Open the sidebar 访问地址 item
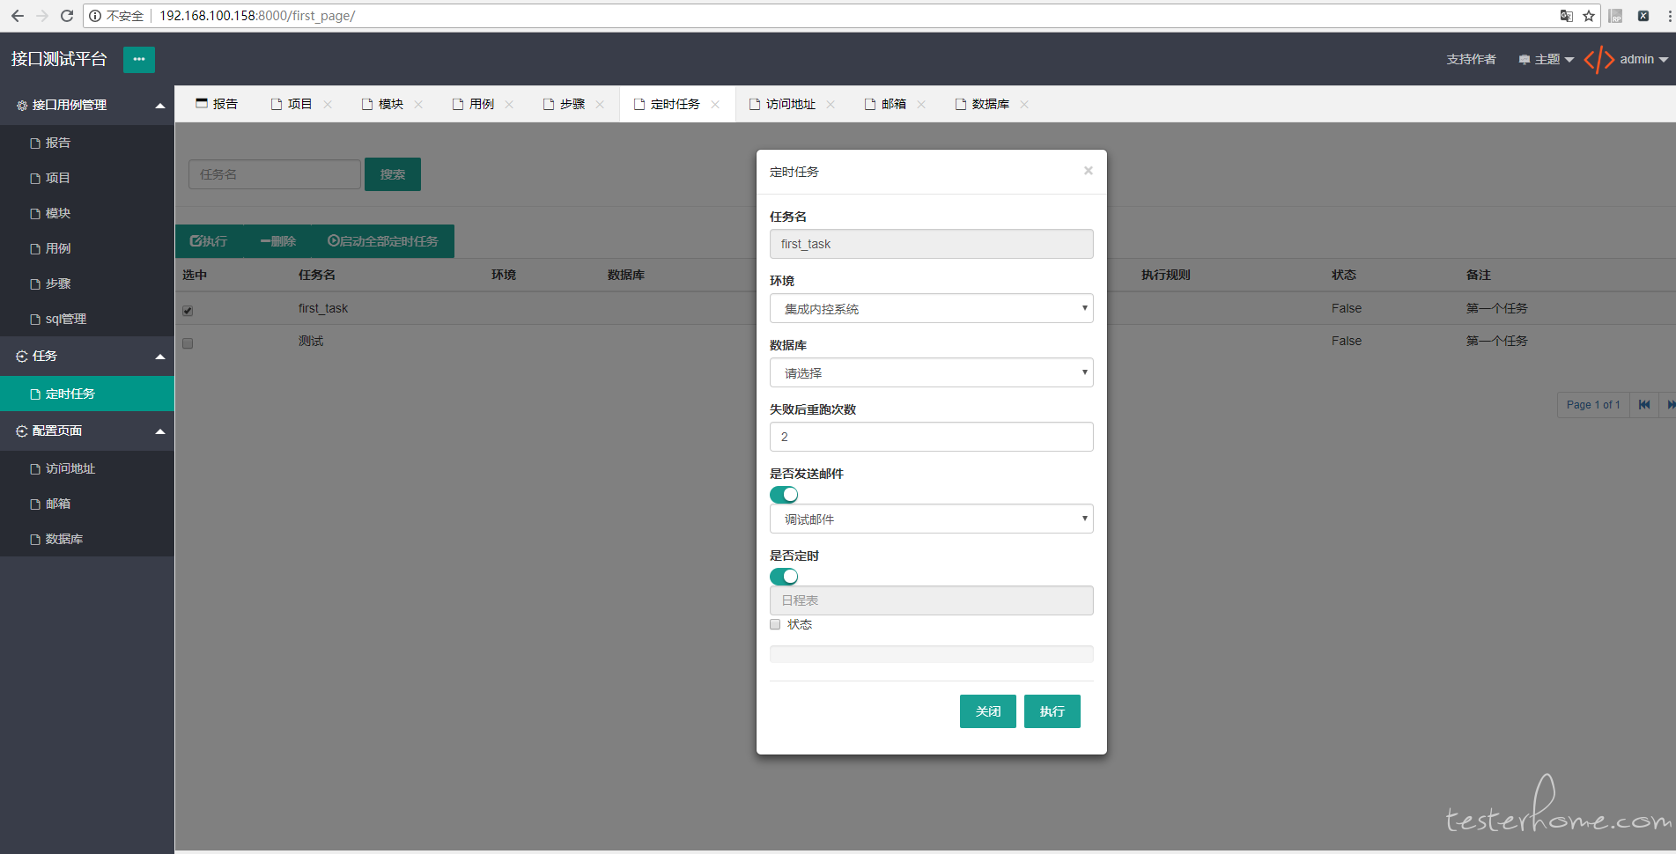 (x=70, y=467)
